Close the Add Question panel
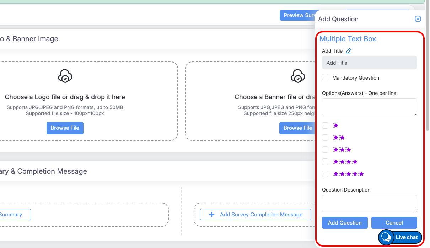 pyautogui.click(x=418, y=19)
